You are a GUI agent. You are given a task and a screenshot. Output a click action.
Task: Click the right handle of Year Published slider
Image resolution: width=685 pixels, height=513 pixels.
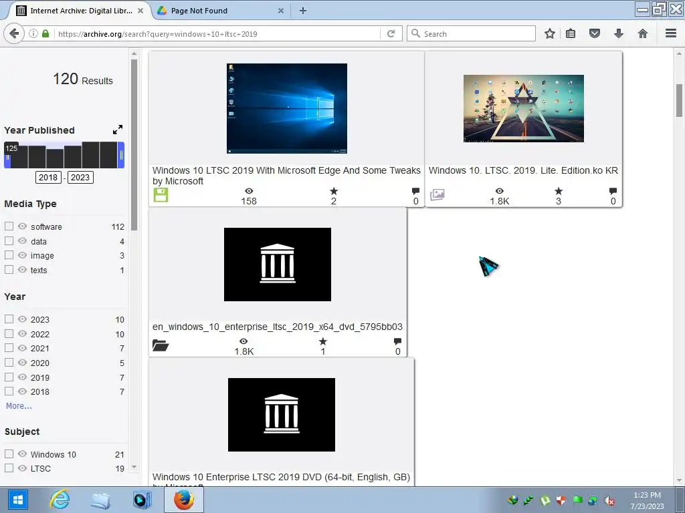click(122, 155)
